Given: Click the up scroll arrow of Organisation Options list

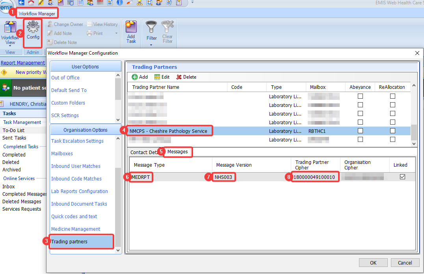Looking at the screenshot, I should tap(118, 139).
